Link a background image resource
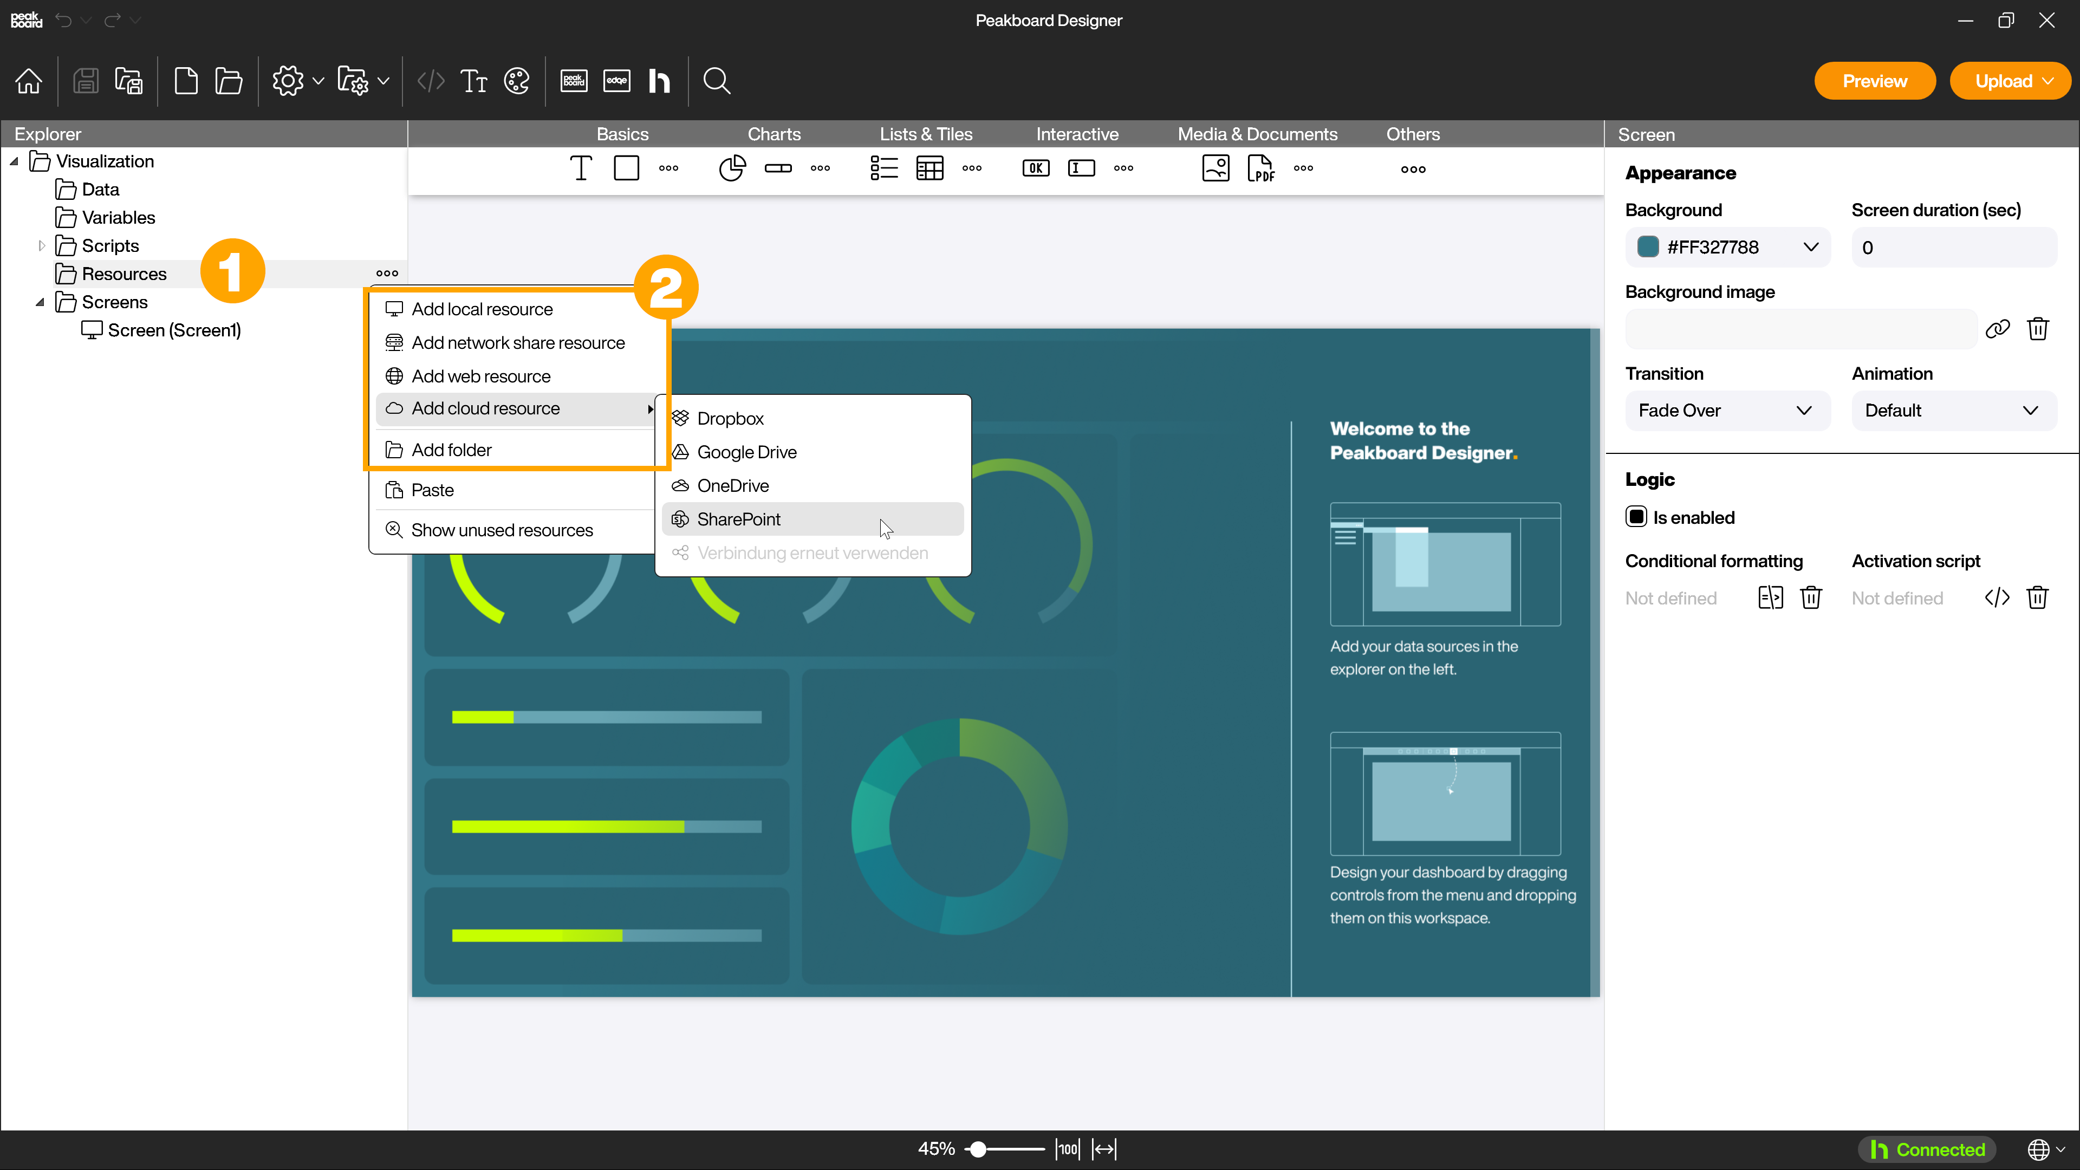Image resolution: width=2080 pixels, height=1170 pixels. pyautogui.click(x=1998, y=329)
